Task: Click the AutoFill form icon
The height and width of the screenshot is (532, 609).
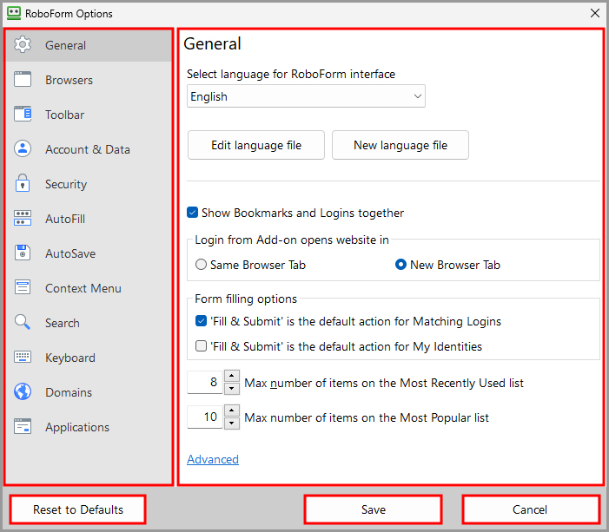Action: pyautogui.click(x=23, y=218)
